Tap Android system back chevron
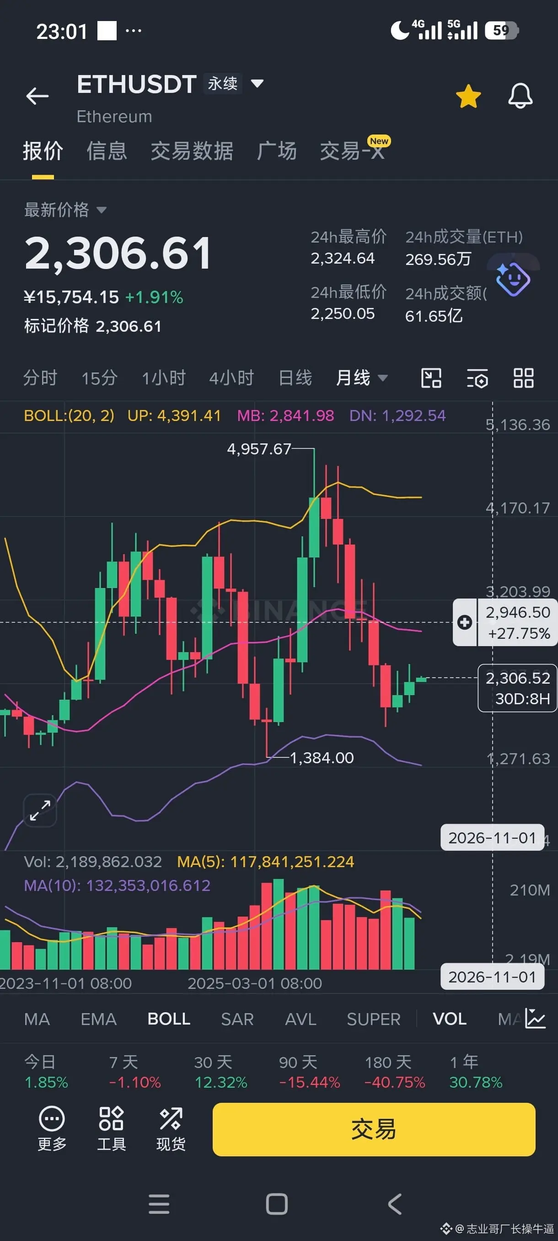This screenshot has width=558, height=1241. tap(394, 1204)
